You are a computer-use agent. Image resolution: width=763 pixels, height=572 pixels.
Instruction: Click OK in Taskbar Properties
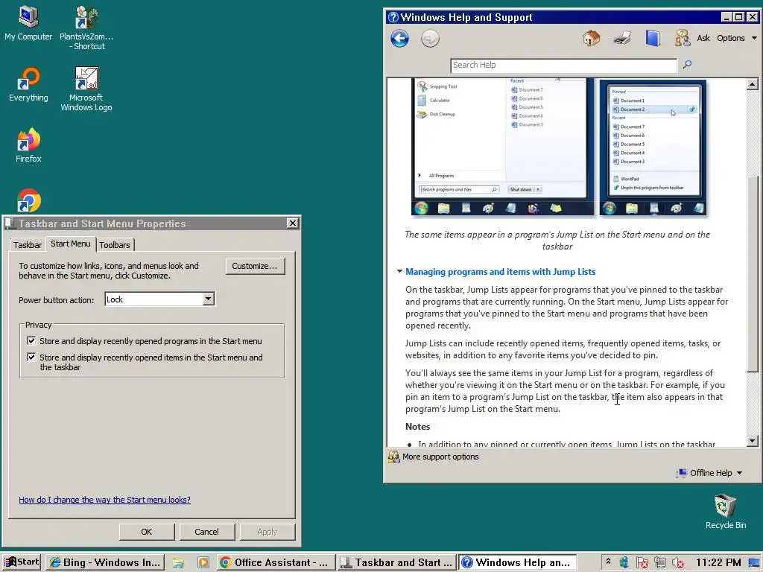coord(147,532)
